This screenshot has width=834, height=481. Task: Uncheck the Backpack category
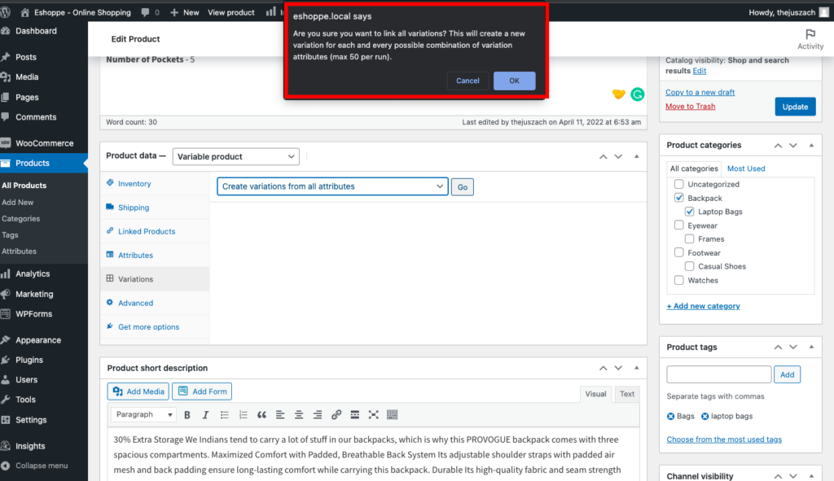[678, 198]
